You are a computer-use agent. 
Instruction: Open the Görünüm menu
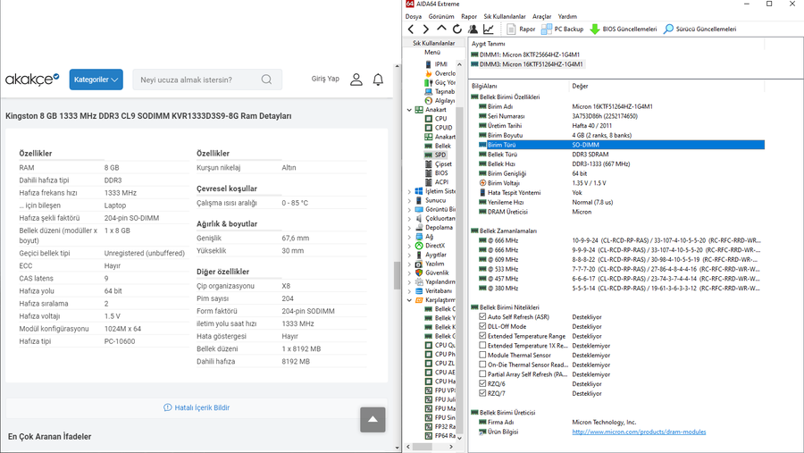[441, 16]
